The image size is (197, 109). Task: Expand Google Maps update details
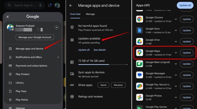[176, 53]
